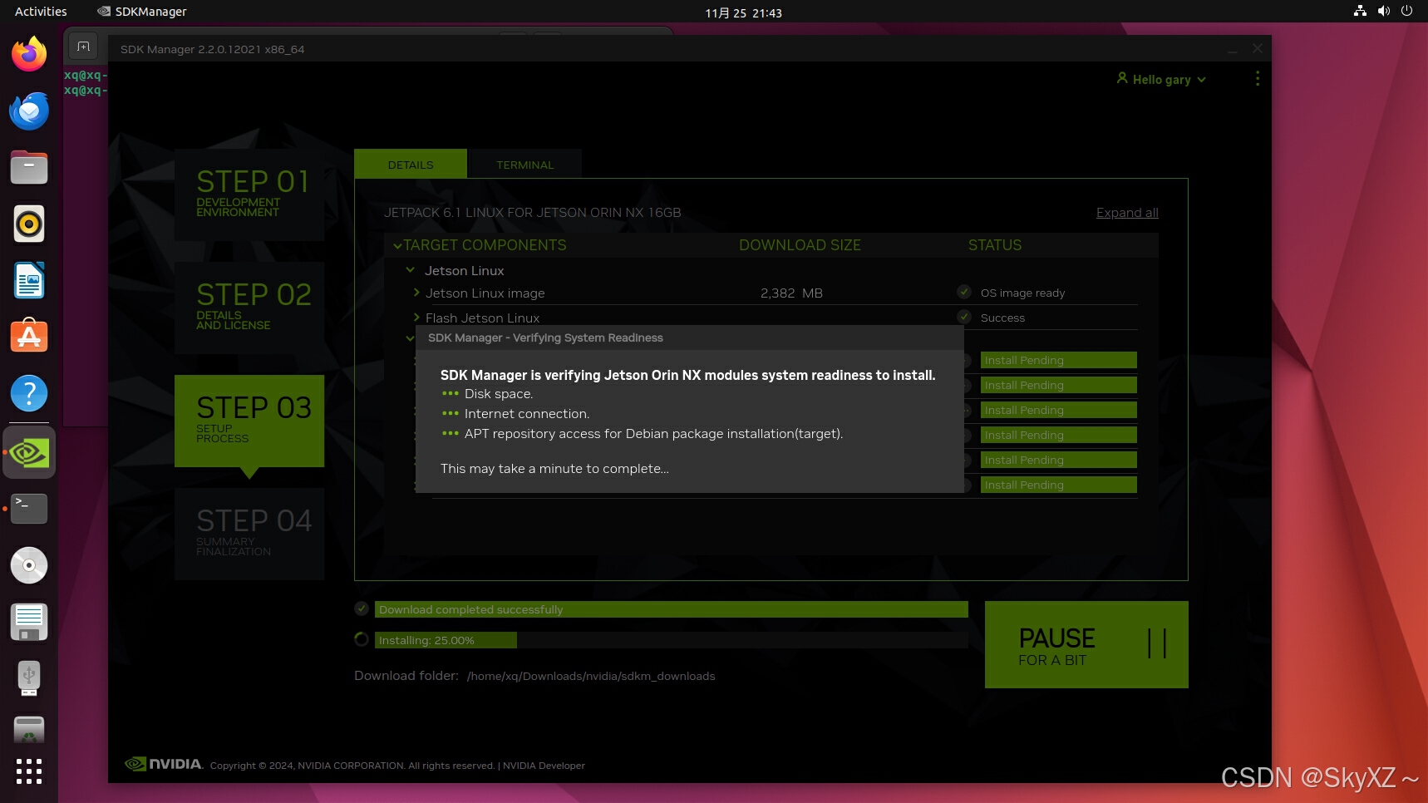This screenshot has width=1428, height=803.
Task: Click the Activities button in the top bar
Action: click(41, 12)
